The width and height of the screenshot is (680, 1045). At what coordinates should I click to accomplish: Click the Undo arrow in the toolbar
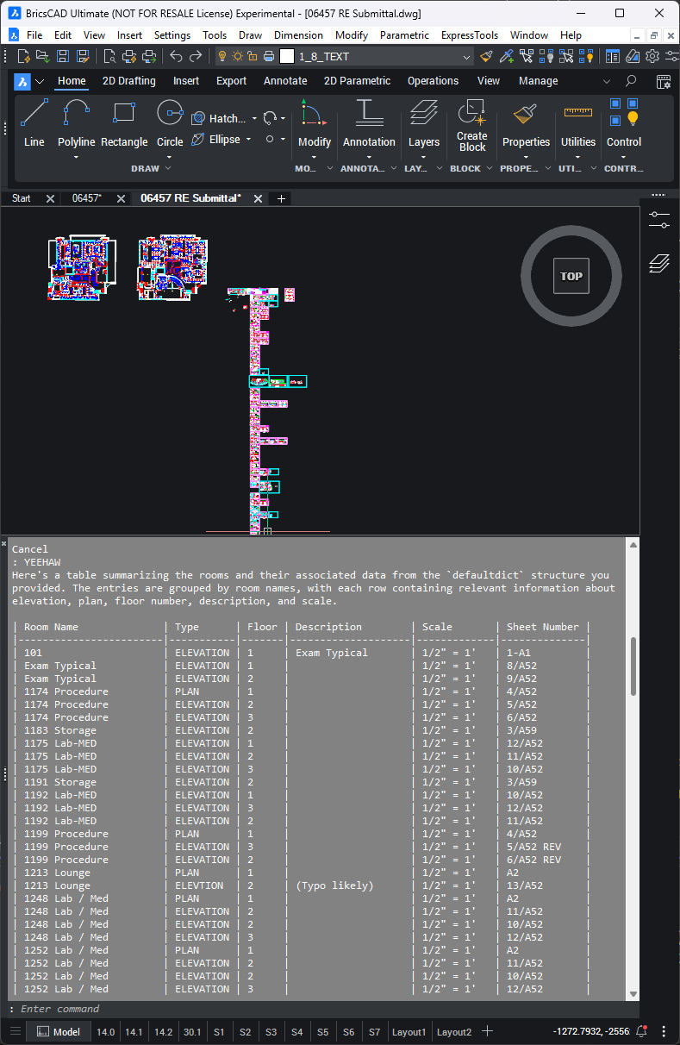176,57
